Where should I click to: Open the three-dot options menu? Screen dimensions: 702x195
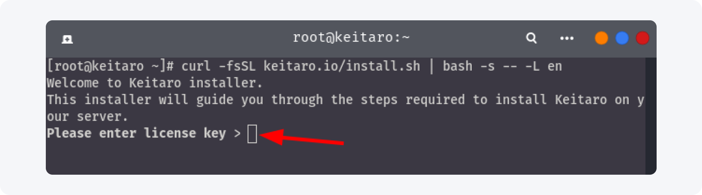(x=567, y=38)
